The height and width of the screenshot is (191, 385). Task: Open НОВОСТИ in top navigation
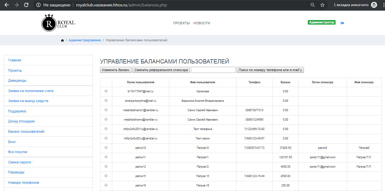[x=202, y=23]
